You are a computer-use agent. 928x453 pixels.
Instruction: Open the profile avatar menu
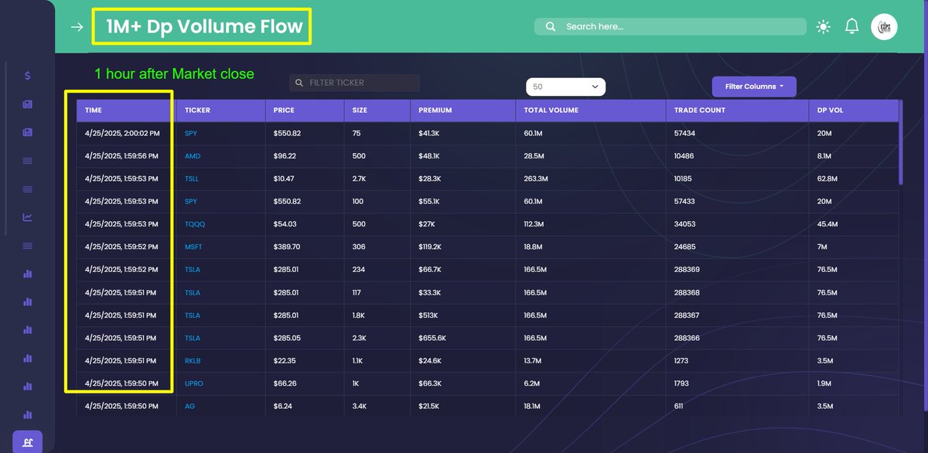point(884,26)
